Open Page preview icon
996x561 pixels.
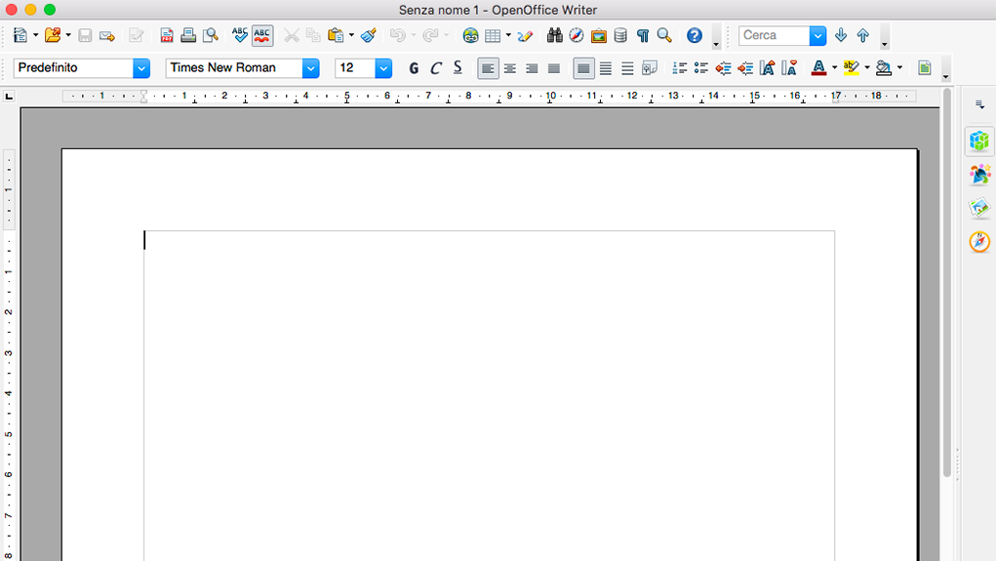[x=211, y=35]
